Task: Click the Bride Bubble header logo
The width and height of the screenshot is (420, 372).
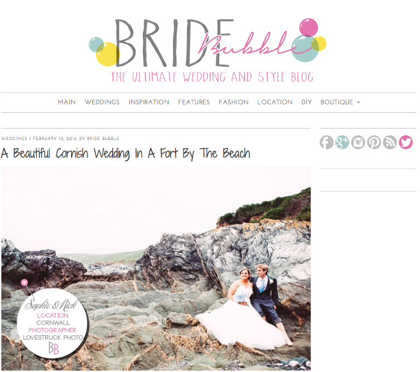Action: pyautogui.click(x=208, y=50)
